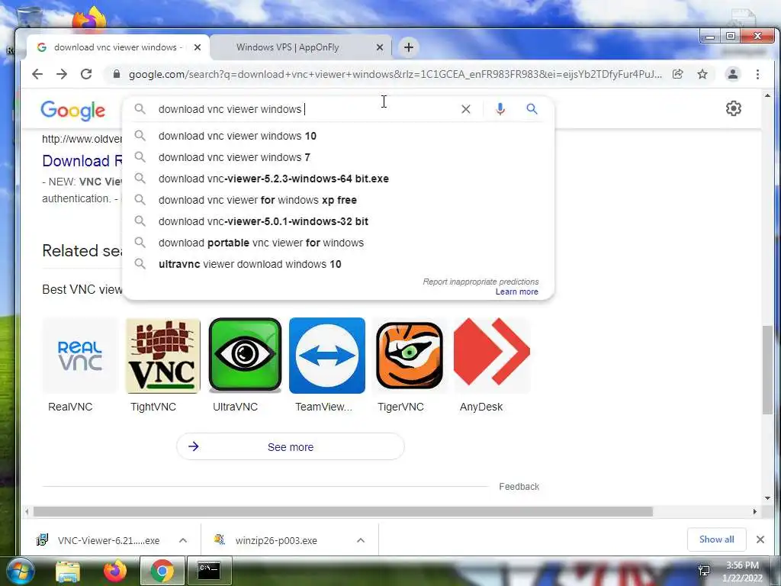Open the UltraVNC eye icon thumbnail
The height and width of the screenshot is (586, 781).
pos(245,356)
